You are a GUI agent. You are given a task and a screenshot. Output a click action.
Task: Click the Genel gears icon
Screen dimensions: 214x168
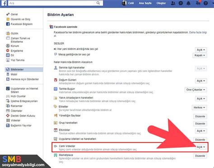[x=8, y=14]
